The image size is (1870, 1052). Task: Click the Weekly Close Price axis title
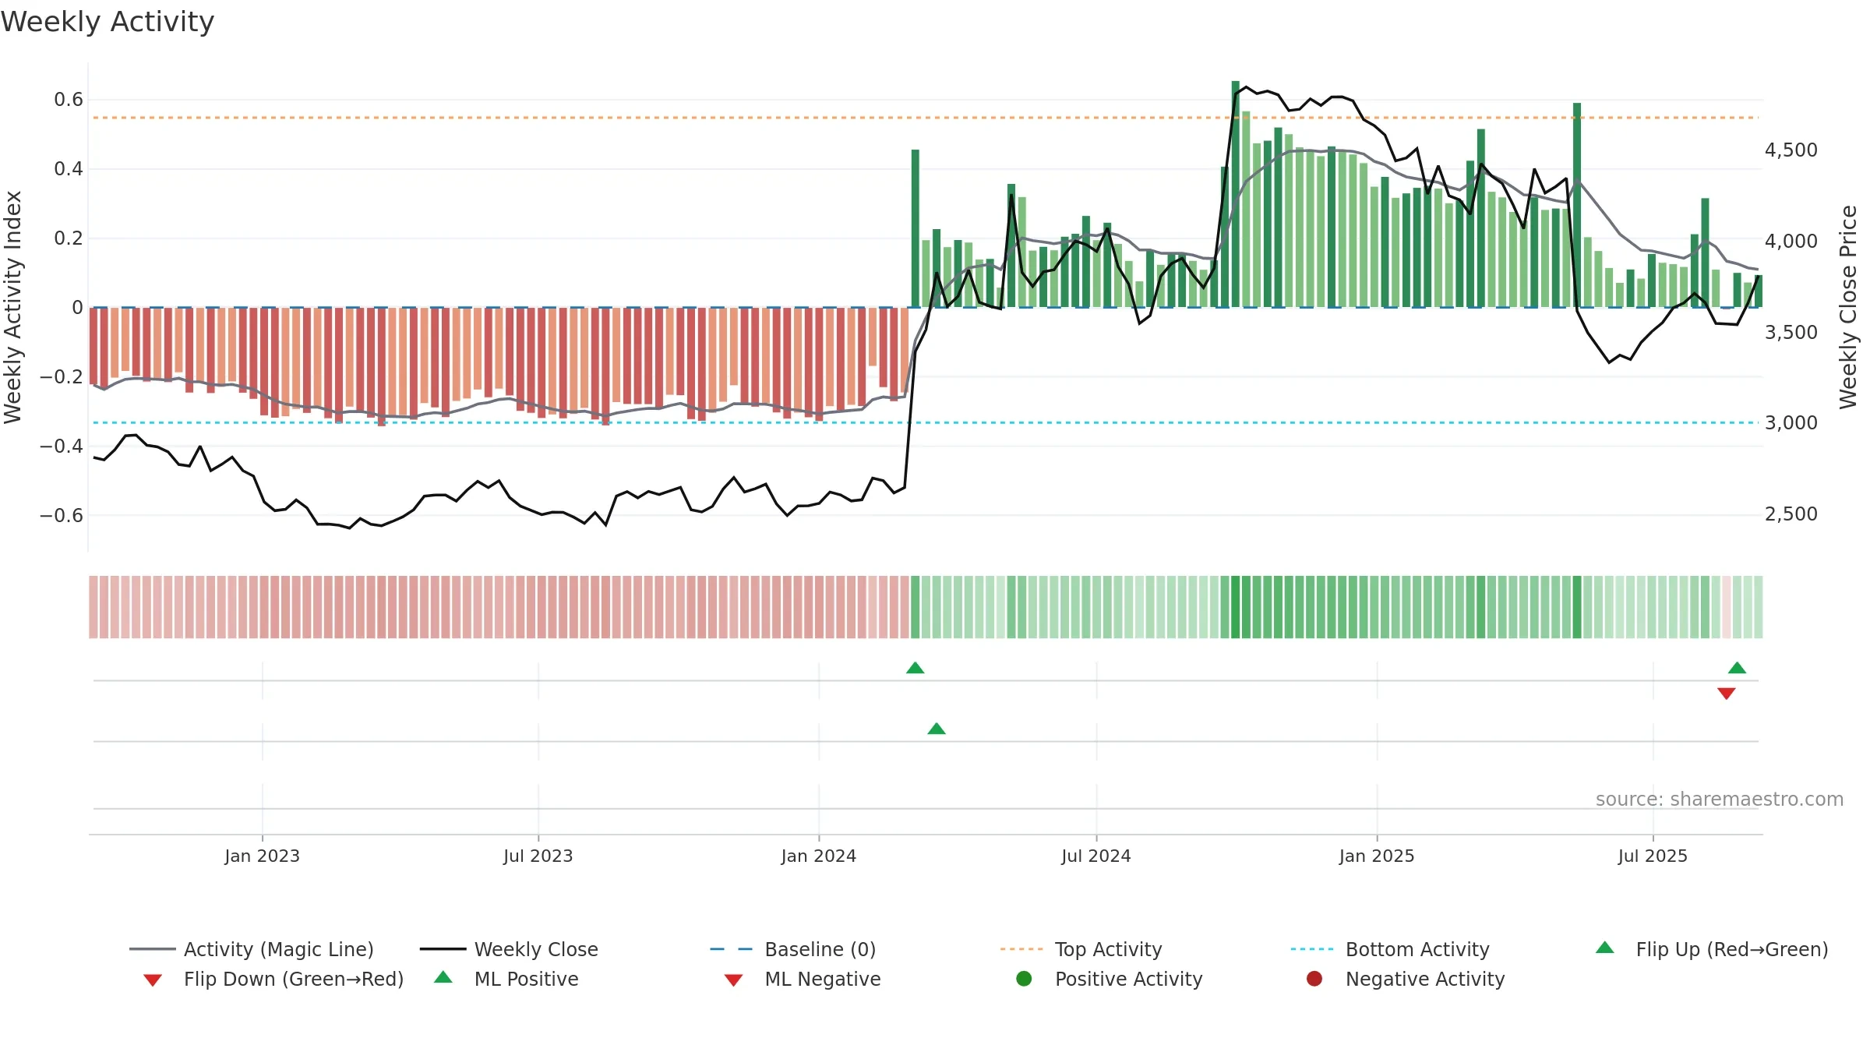tap(1848, 307)
